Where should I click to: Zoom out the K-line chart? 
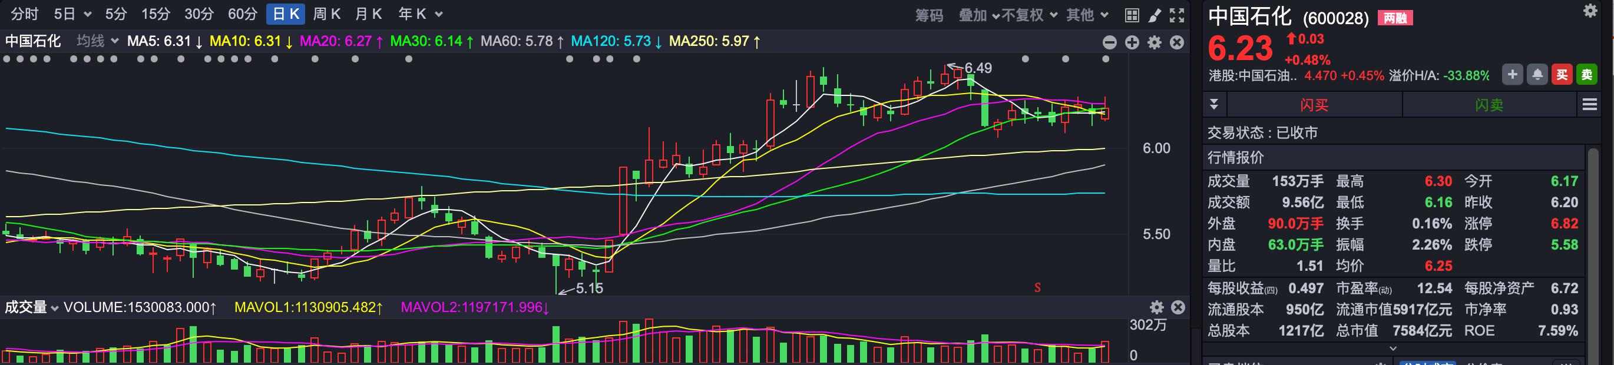tap(1110, 42)
